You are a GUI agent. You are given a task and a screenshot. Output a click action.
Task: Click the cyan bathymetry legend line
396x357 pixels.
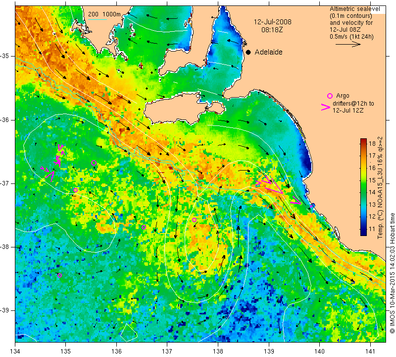pyautogui.click(x=98, y=19)
